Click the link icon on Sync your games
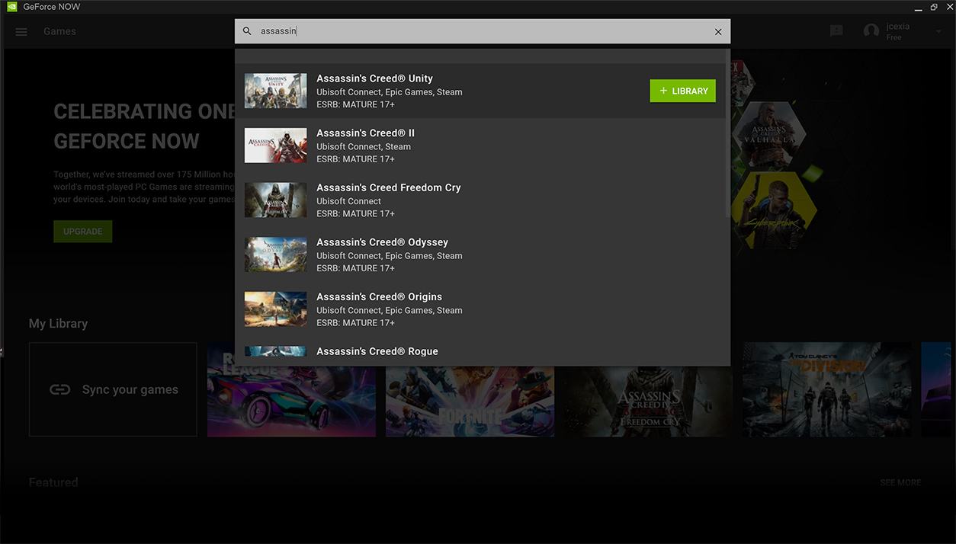Image resolution: width=956 pixels, height=544 pixels. [59, 389]
